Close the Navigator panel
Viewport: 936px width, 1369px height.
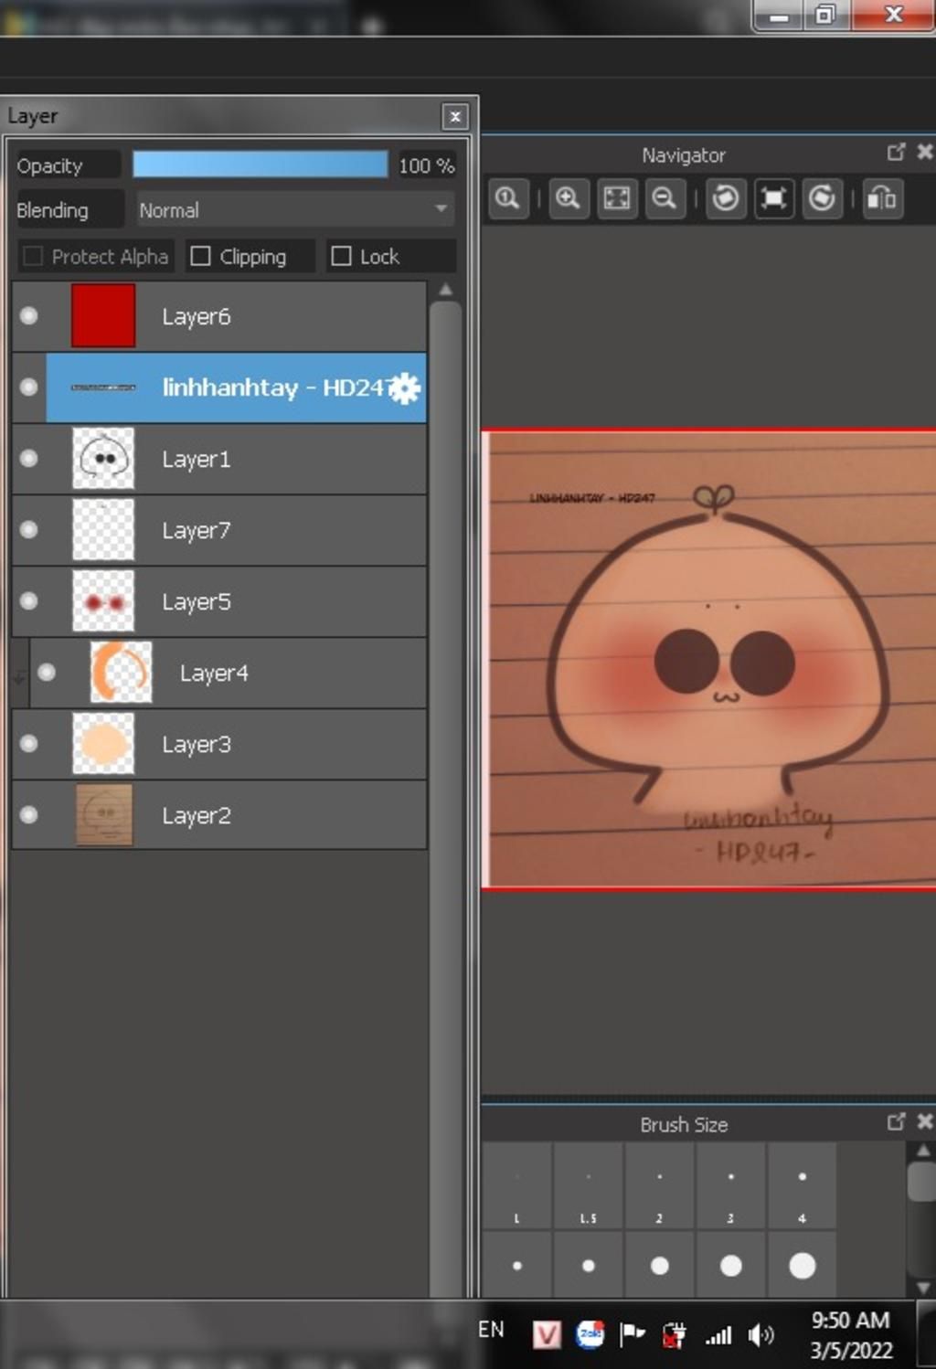(925, 152)
